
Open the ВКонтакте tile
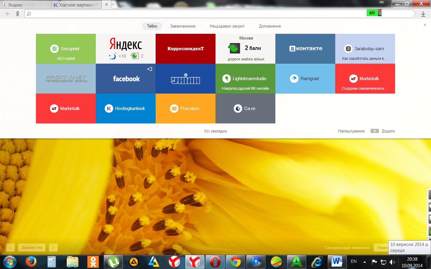click(x=305, y=49)
